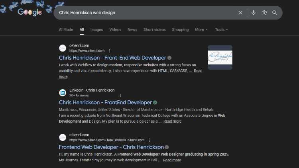Viewport: 299px width, 168px height.
Task: Clear the search query with X
Action: [240, 13]
